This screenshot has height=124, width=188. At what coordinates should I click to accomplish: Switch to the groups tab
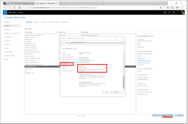click(36, 22)
